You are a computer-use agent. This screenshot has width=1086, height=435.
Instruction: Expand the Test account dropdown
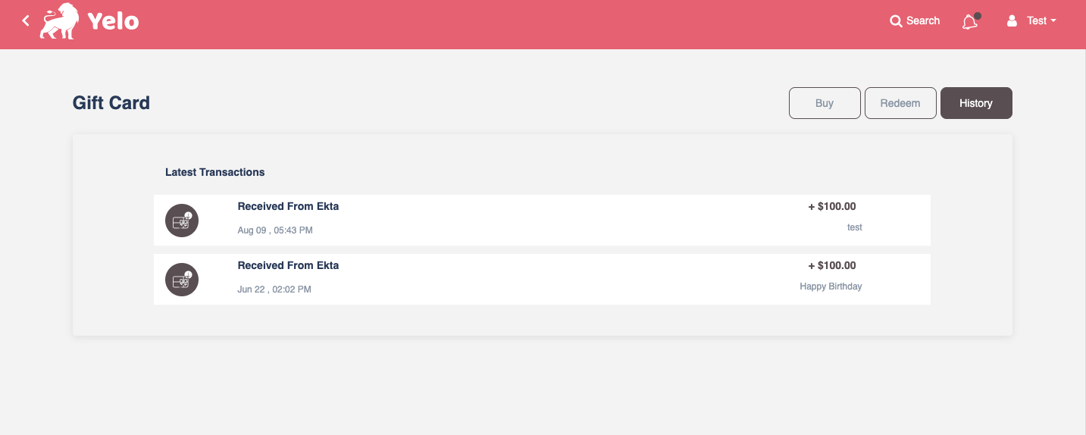[1031, 21]
